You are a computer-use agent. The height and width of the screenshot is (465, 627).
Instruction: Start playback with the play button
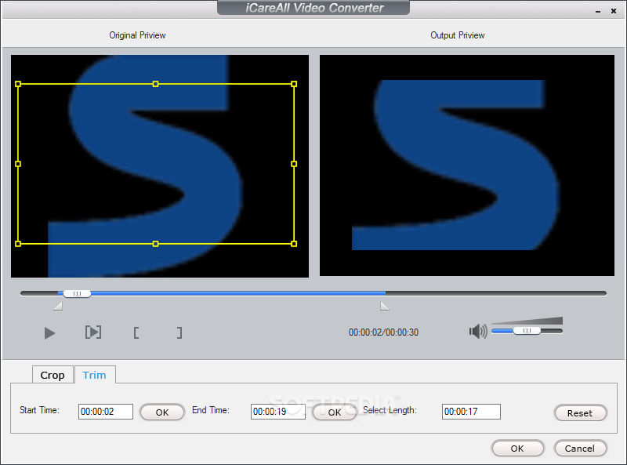point(49,333)
